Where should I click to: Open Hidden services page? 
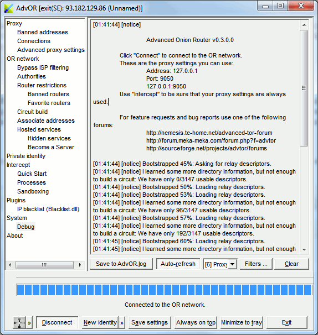point(49,138)
